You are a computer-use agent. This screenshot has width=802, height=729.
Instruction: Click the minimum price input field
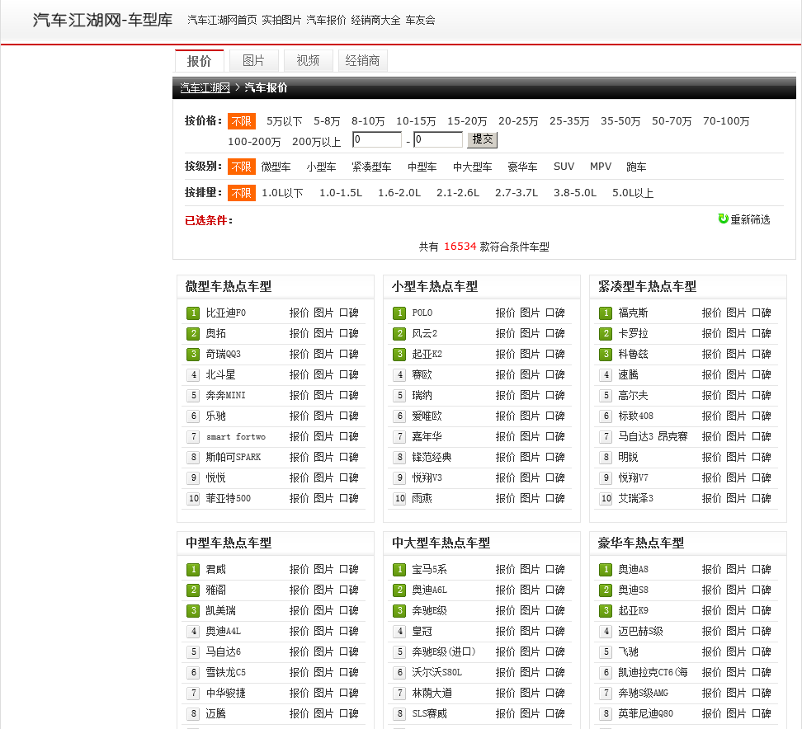tap(377, 139)
